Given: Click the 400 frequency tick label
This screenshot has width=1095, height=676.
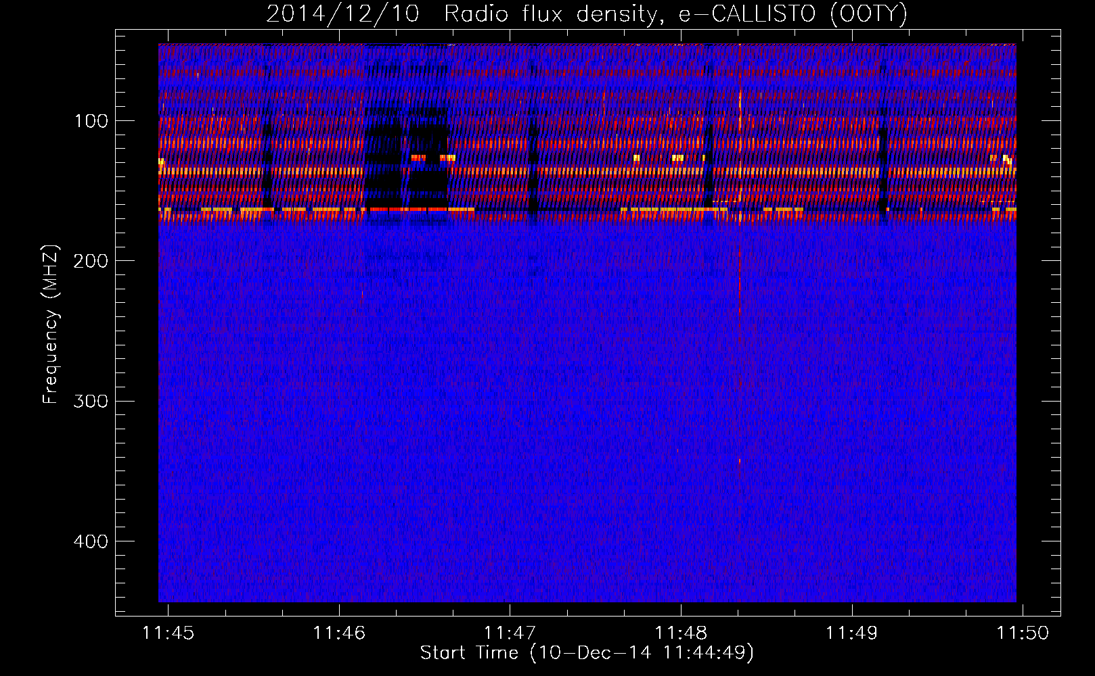Looking at the screenshot, I should [x=91, y=541].
